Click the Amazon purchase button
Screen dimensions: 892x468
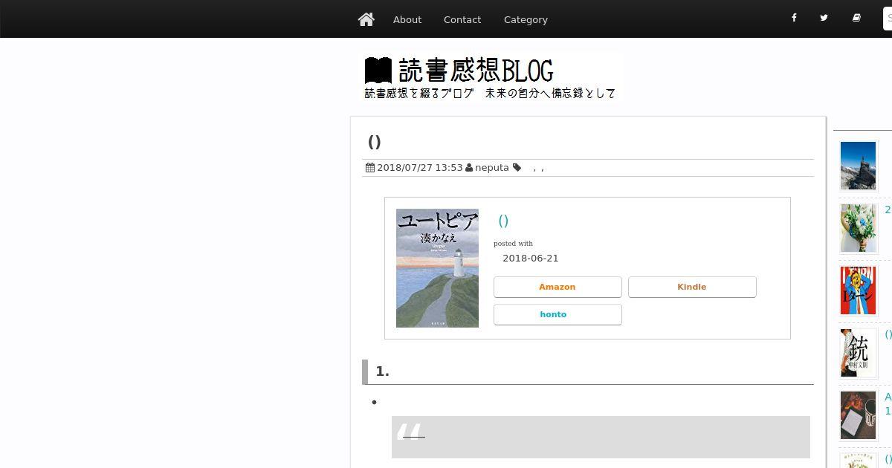[x=557, y=287]
